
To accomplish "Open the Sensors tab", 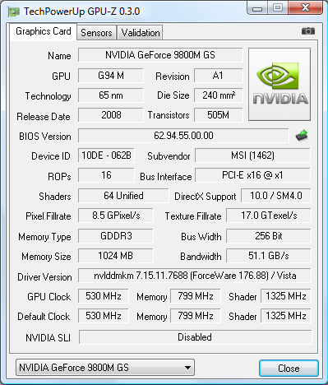I will pos(96,33).
